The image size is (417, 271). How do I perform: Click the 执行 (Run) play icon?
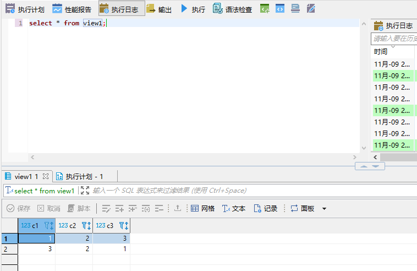pos(184,9)
